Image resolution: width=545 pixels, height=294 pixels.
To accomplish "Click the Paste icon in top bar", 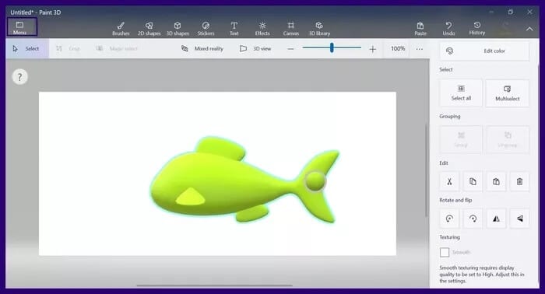I will [x=420, y=29].
